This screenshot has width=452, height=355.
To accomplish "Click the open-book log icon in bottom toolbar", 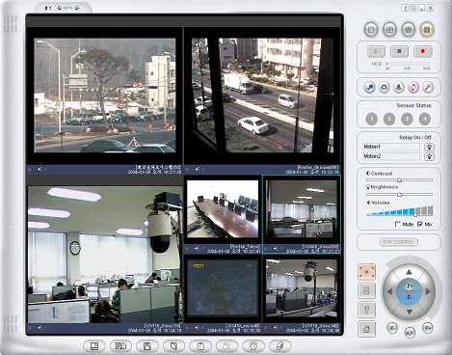I will [174, 346].
